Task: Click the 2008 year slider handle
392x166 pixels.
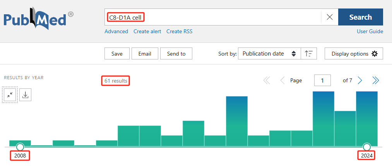Action: coord(20,147)
